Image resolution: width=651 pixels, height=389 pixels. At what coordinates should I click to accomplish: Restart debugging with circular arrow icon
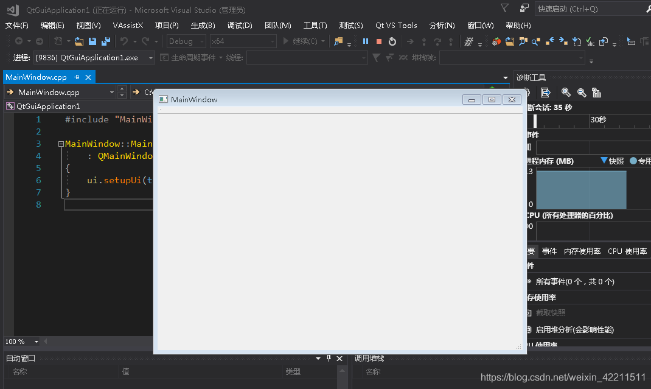point(392,41)
